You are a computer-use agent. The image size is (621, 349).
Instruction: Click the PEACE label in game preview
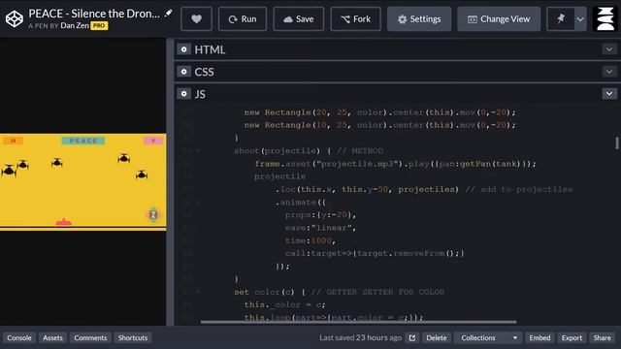83,141
